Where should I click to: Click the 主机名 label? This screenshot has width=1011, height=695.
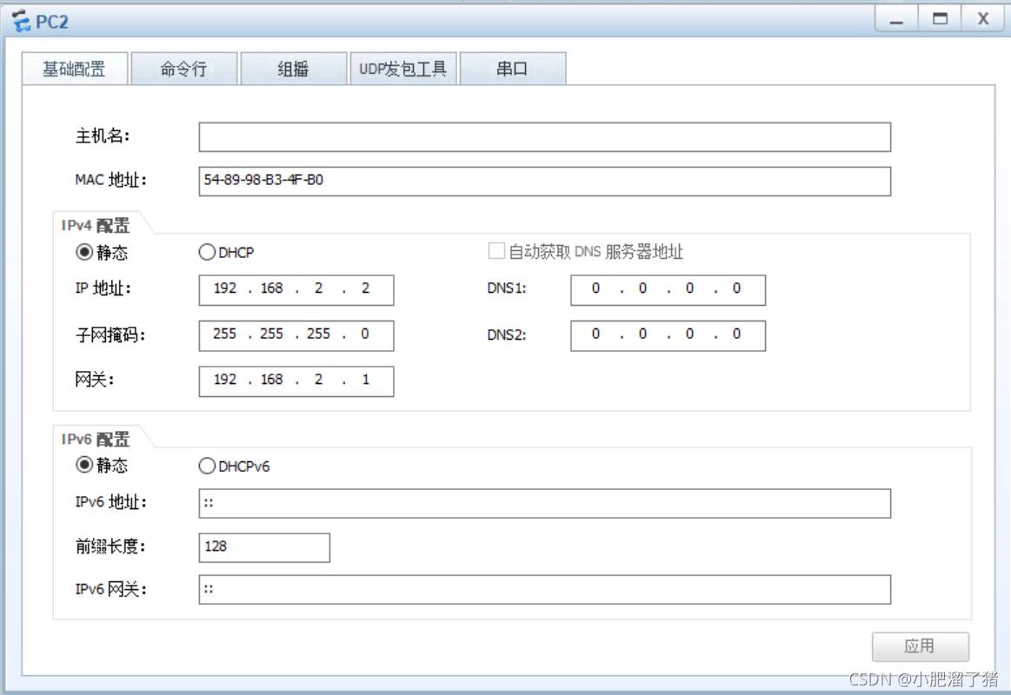tap(103, 136)
